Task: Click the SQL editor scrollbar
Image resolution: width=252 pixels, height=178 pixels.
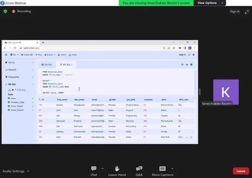Action: click(x=195, y=82)
